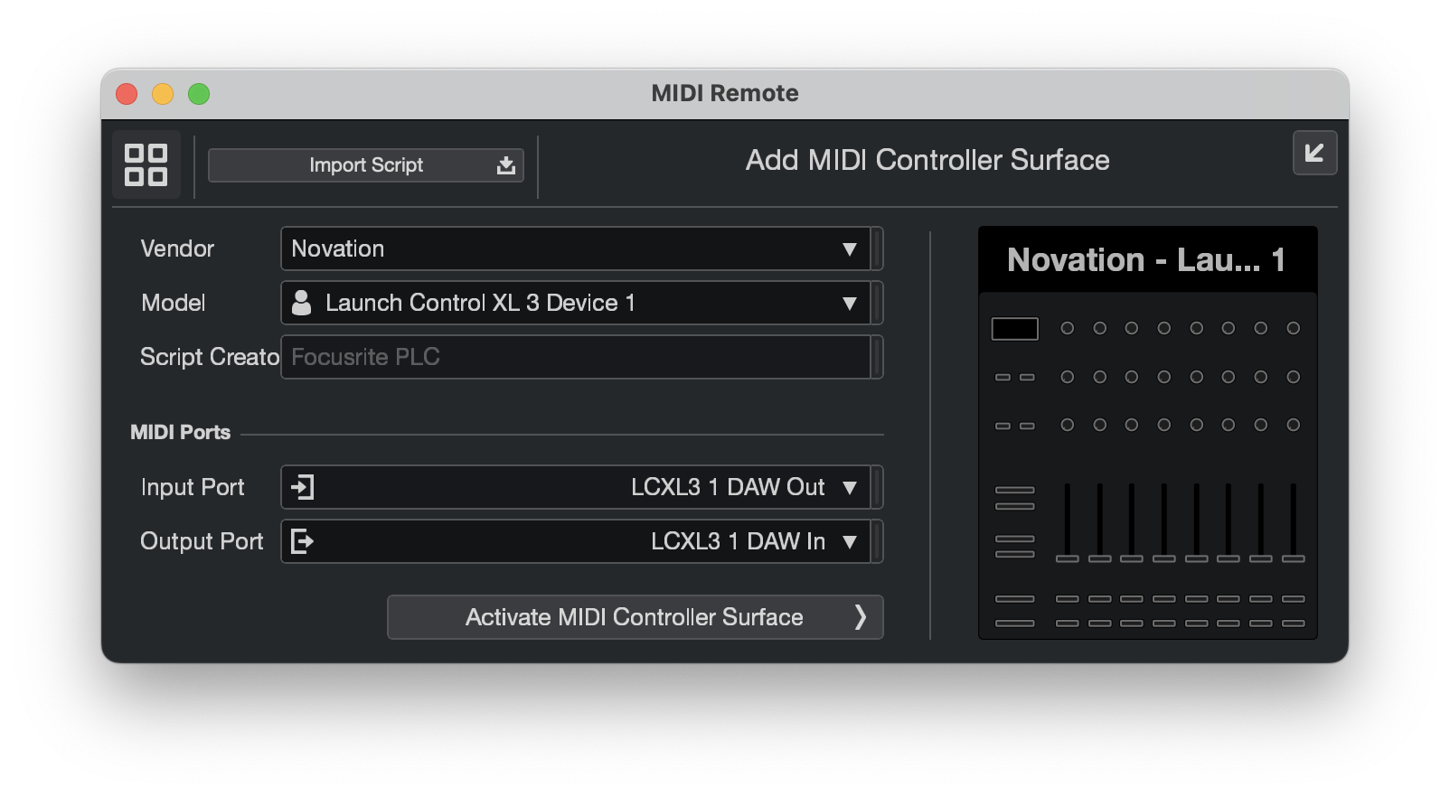Close the MIDI Remote window with red button
Viewport: 1450px width, 797px height.
[x=127, y=94]
